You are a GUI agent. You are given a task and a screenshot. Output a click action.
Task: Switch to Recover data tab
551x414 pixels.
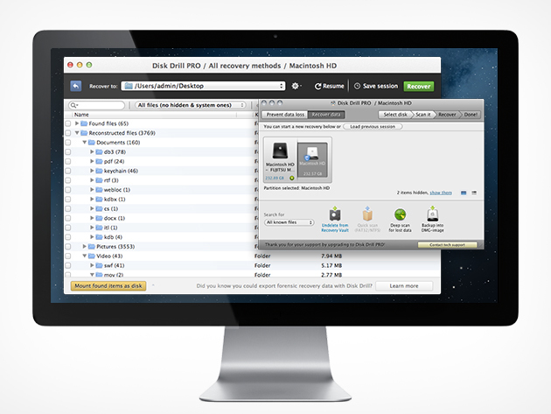[x=326, y=115]
